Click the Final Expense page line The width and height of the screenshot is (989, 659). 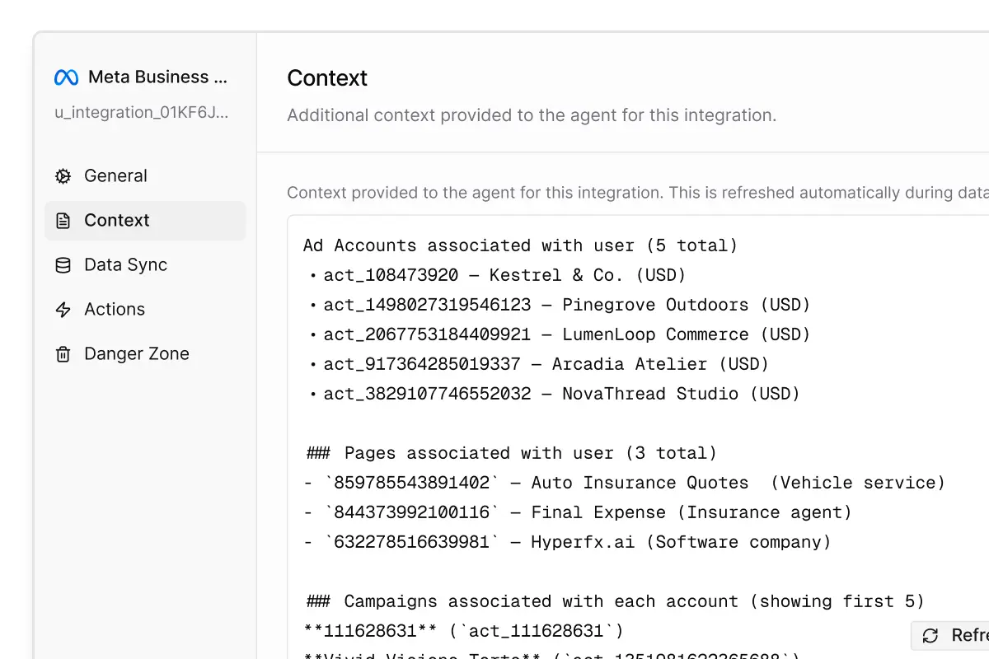click(577, 512)
